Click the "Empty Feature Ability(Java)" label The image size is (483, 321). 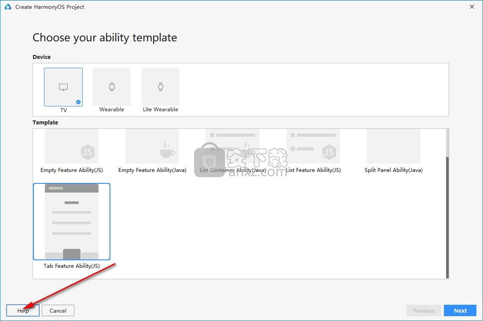pyautogui.click(x=152, y=170)
